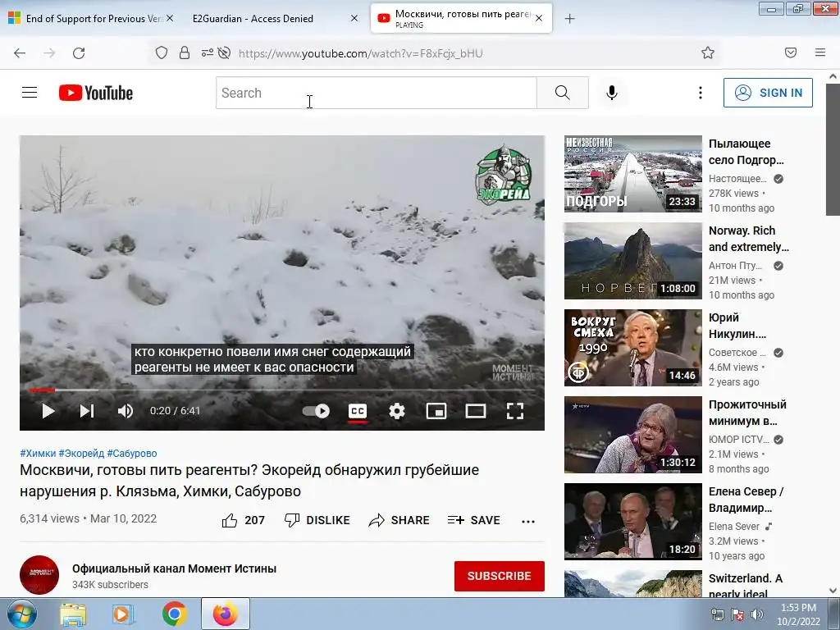
Task: Open a new browser tab
Action: [569, 19]
